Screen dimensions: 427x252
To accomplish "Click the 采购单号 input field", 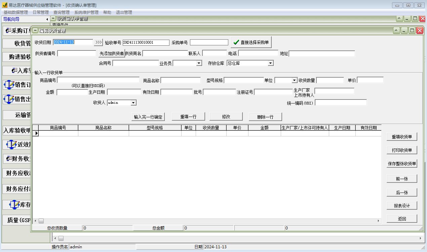I will coord(209,42).
